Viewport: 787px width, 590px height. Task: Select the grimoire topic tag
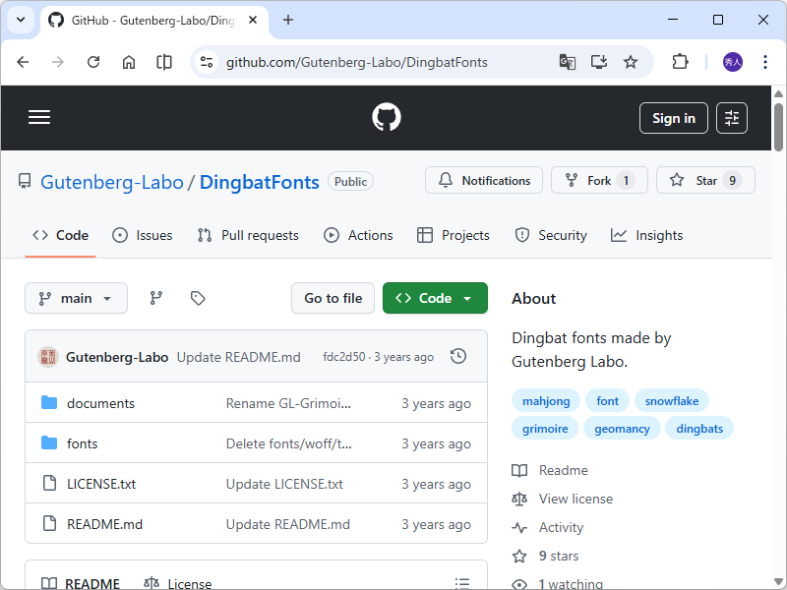click(x=545, y=429)
